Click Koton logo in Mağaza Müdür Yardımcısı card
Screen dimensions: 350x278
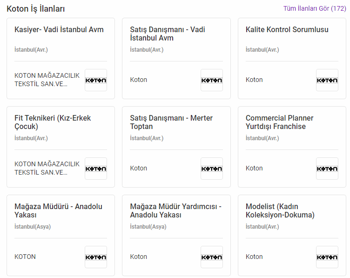(211, 257)
